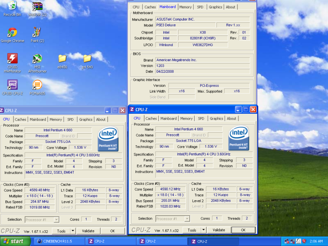Click the CPU-Z title icon of right window

[132, 109]
